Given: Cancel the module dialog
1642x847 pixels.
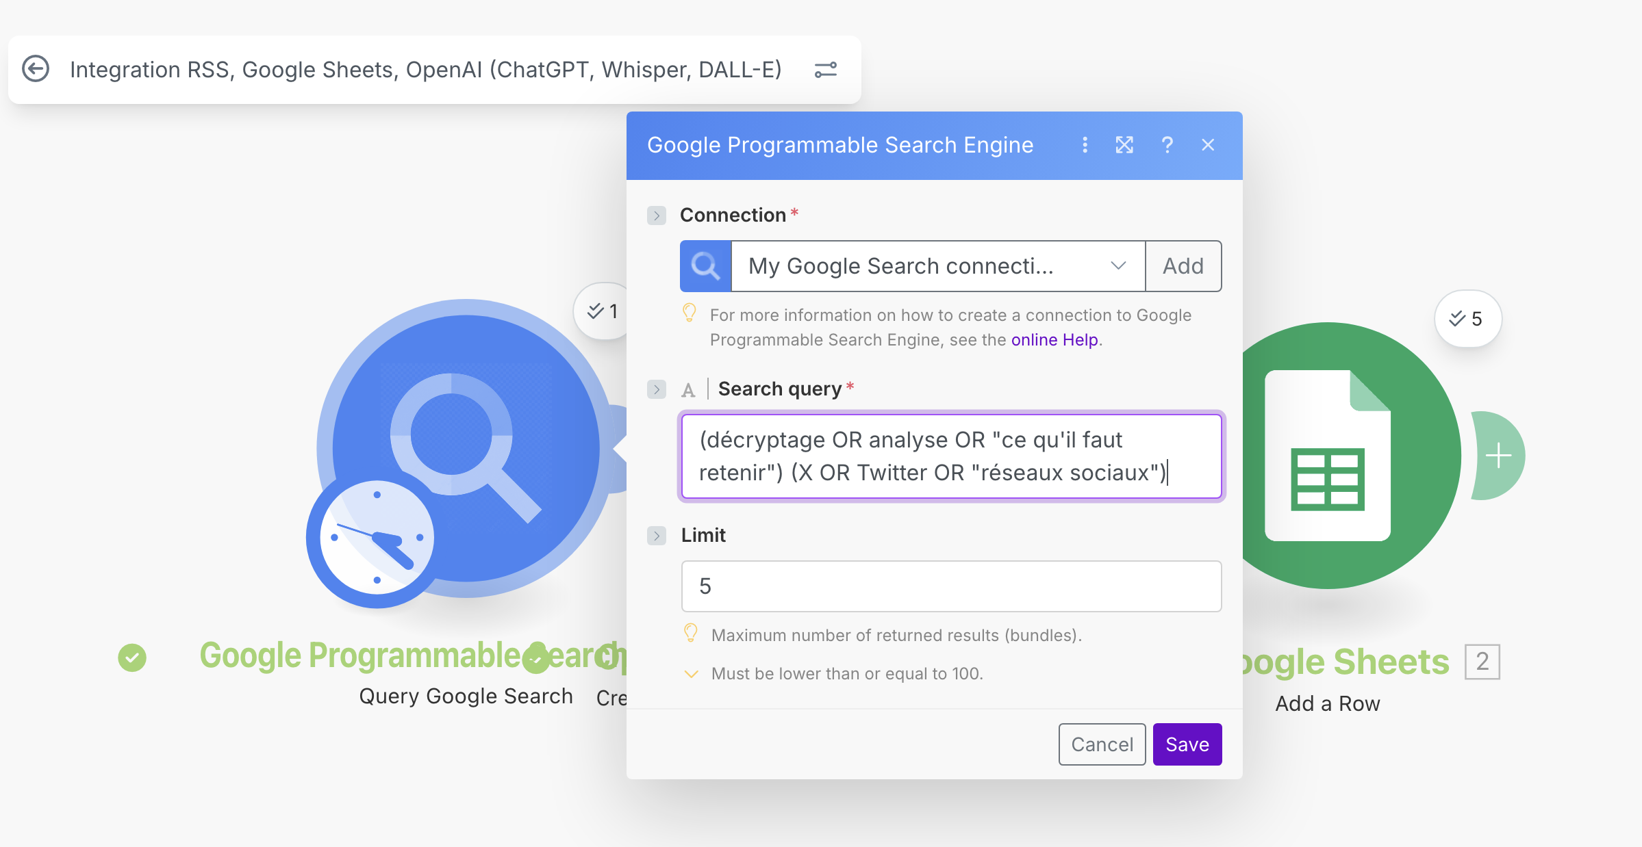Looking at the screenshot, I should tap(1102, 744).
